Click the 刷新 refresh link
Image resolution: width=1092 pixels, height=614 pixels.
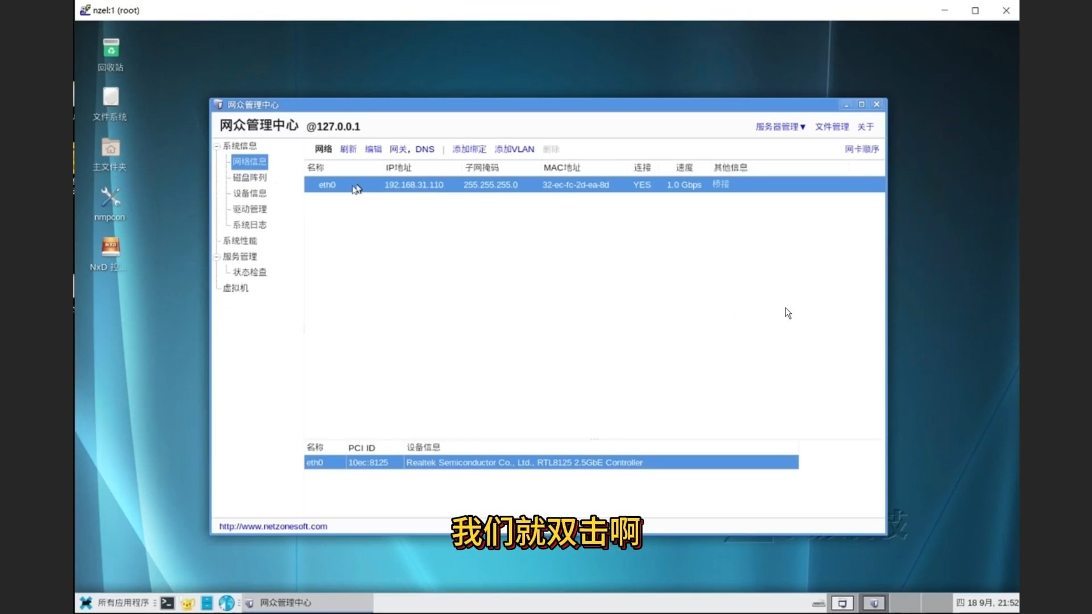pos(348,150)
